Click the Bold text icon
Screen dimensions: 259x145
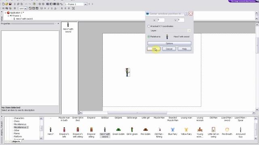(45, 8)
